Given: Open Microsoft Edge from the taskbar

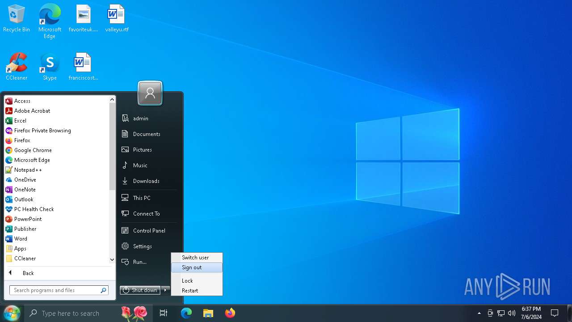Looking at the screenshot, I should pyautogui.click(x=186, y=313).
